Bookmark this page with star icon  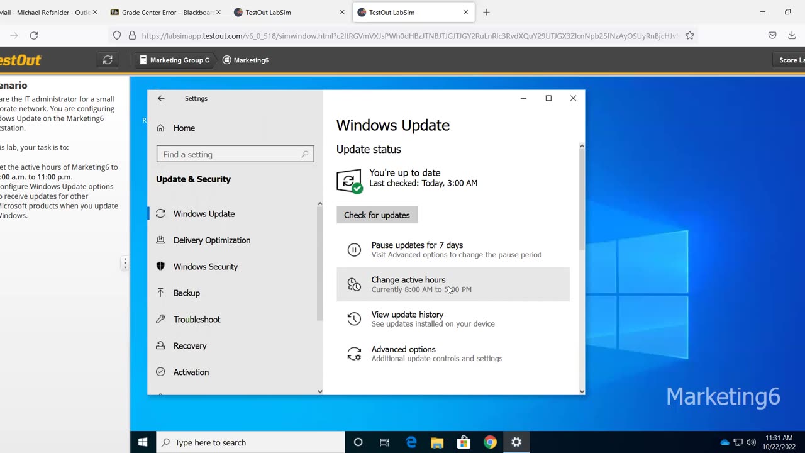(689, 36)
